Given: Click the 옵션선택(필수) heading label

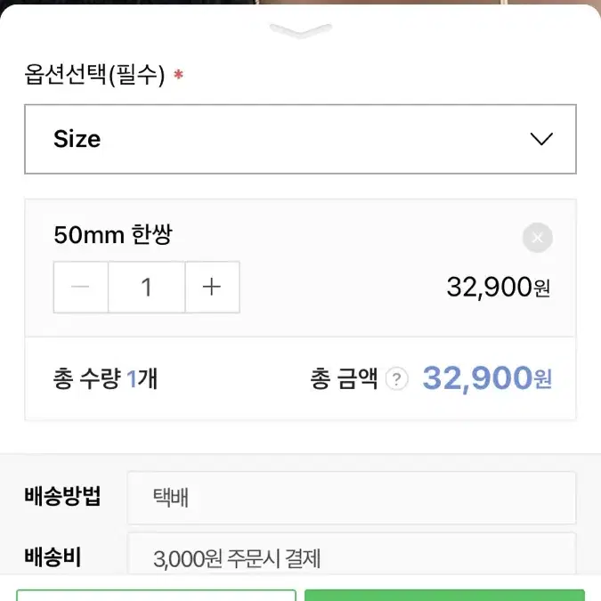Looking at the screenshot, I should click(94, 75).
